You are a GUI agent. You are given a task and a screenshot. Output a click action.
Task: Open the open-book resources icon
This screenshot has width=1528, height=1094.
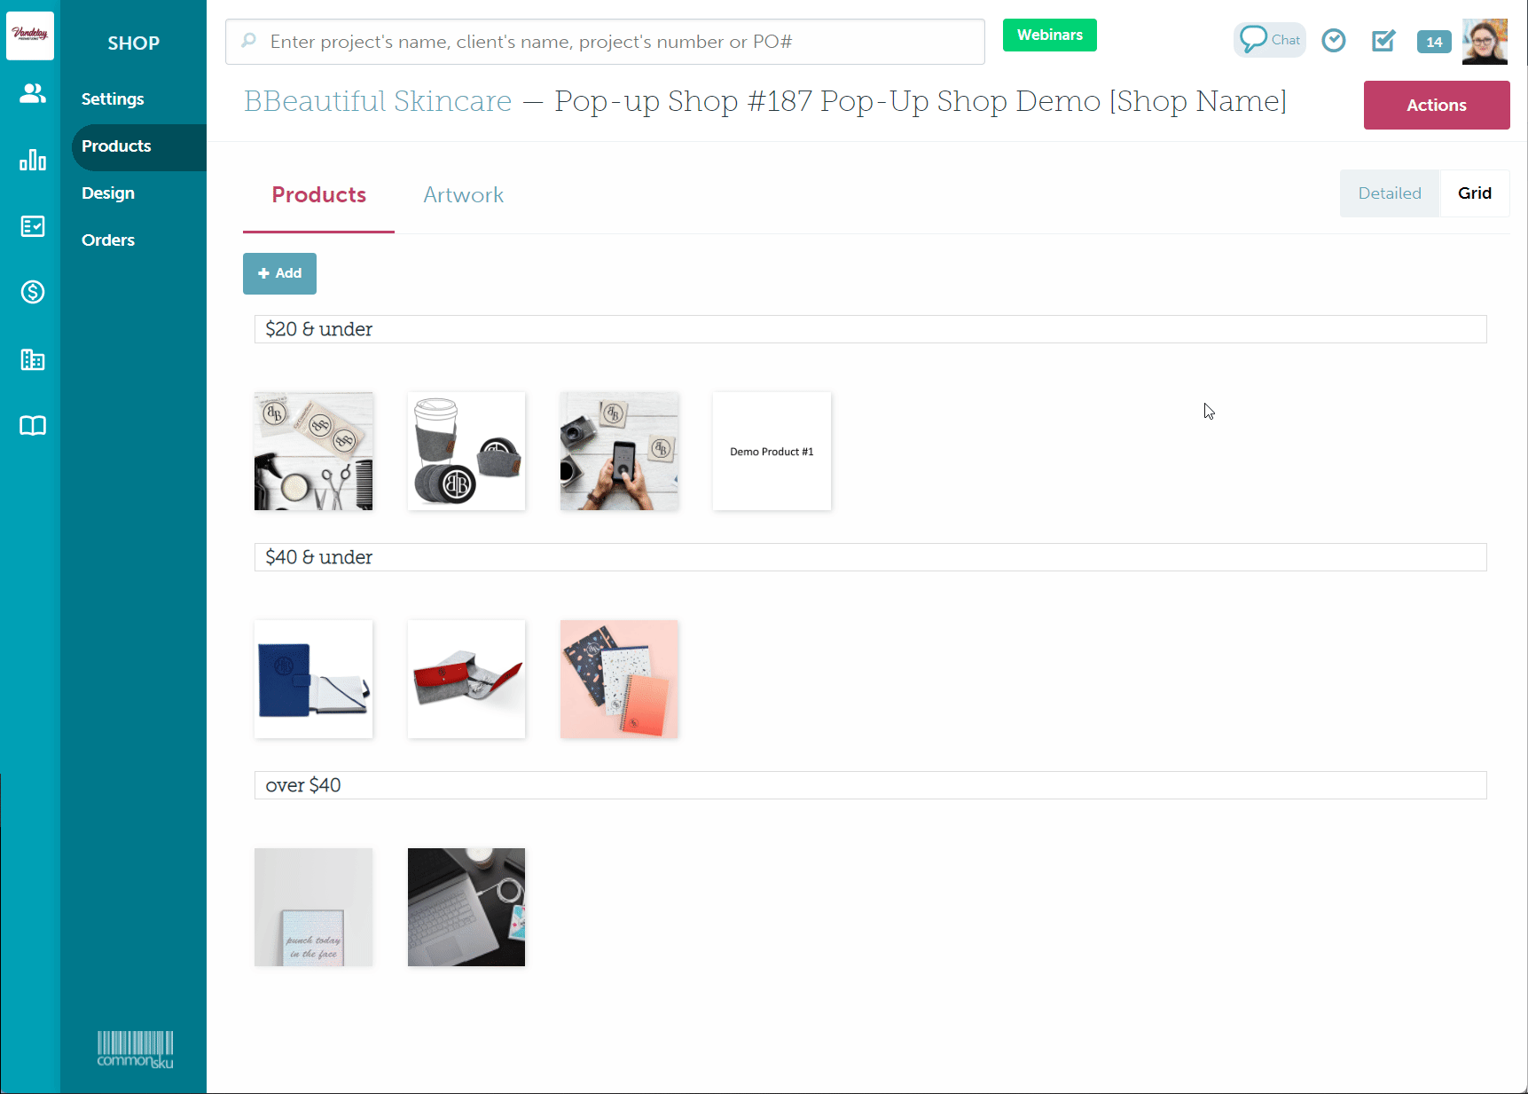point(33,426)
